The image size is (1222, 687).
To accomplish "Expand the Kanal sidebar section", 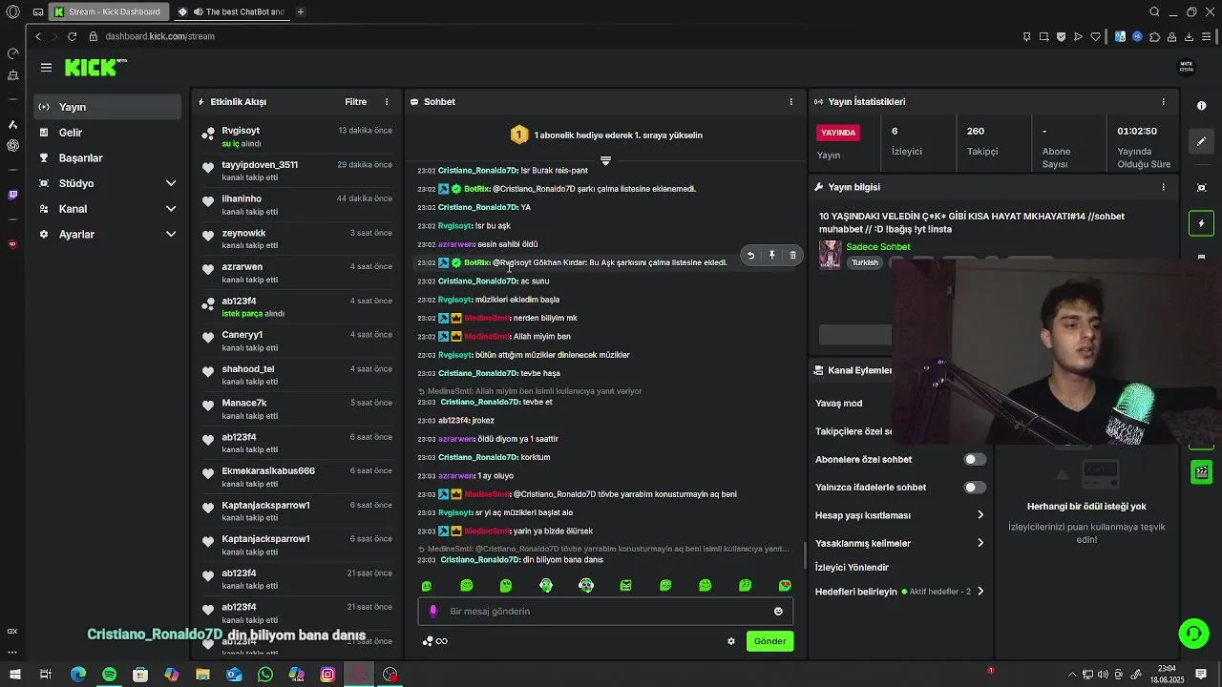I will coord(171,209).
